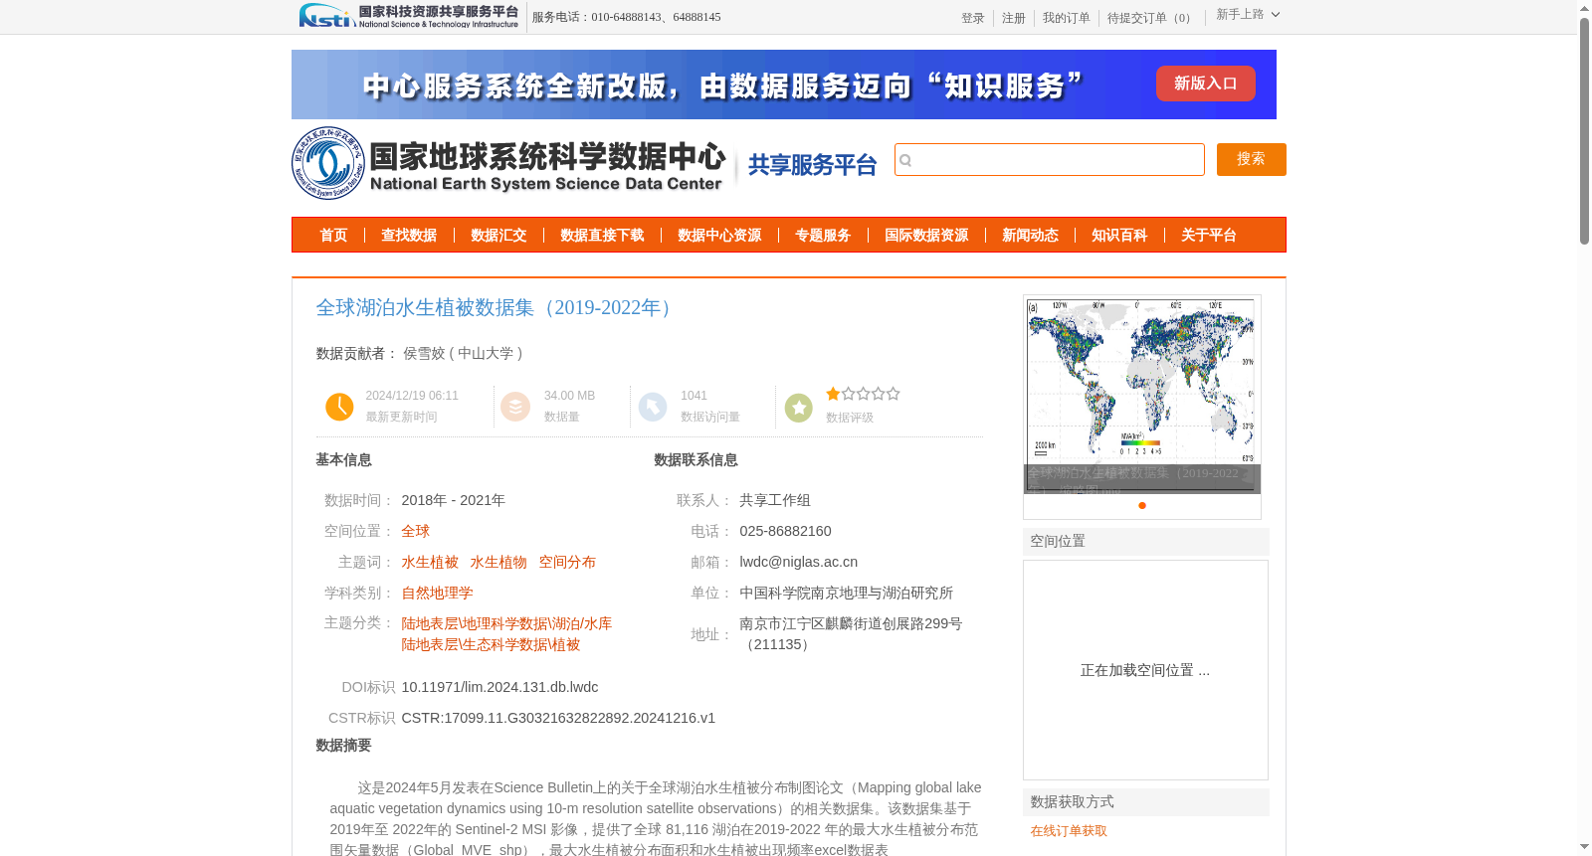1592x856 pixels.
Task: Click the 在线订单获取 link
Action: pos(1069,831)
